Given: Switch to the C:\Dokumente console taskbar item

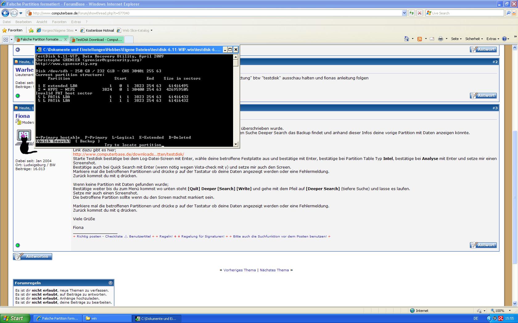Looking at the screenshot, I should click(157, 318).
